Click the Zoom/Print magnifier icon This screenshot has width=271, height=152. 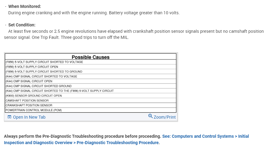coord(150,116)
